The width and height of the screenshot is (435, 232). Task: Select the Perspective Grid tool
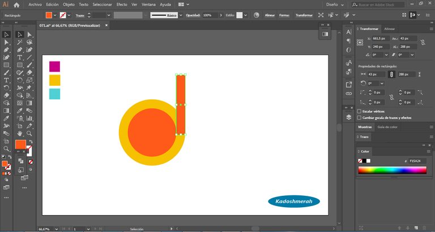pyautogui.click(x=29, y=95)
